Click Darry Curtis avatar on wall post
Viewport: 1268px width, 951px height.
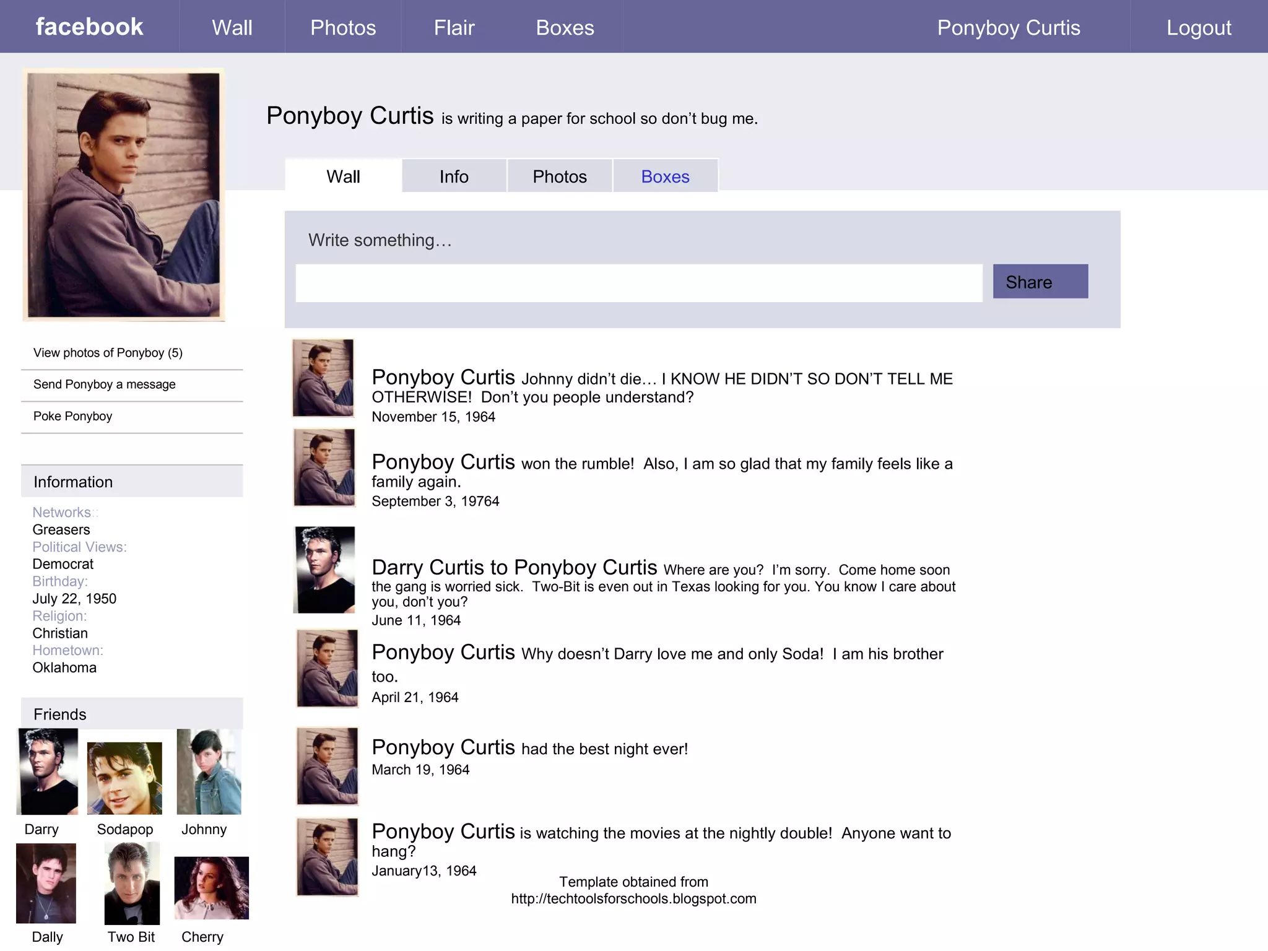point(324,570)
